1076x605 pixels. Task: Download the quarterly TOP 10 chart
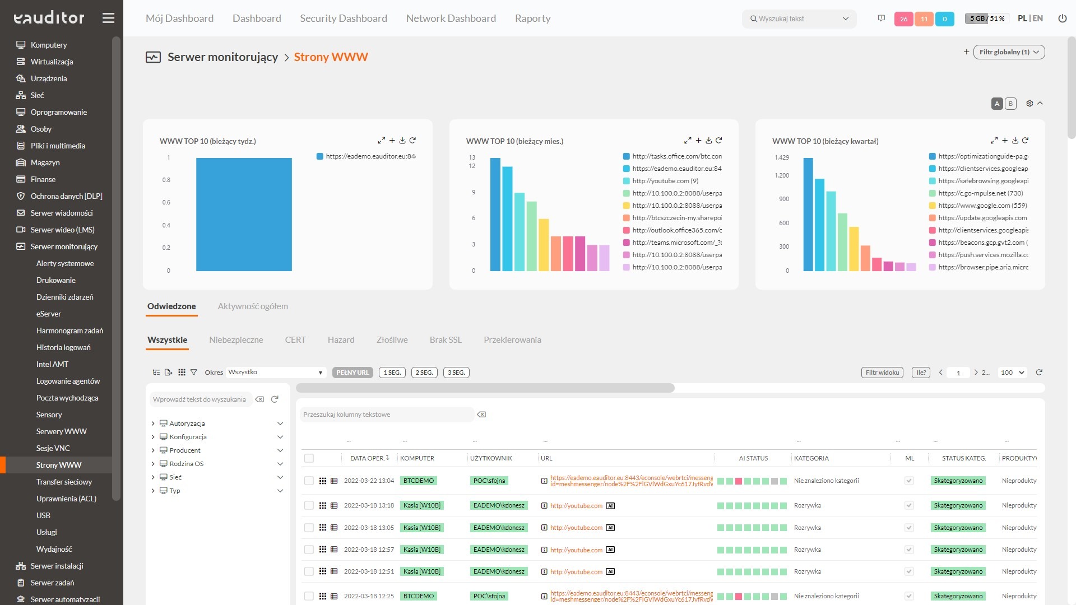coord(1015,141)
